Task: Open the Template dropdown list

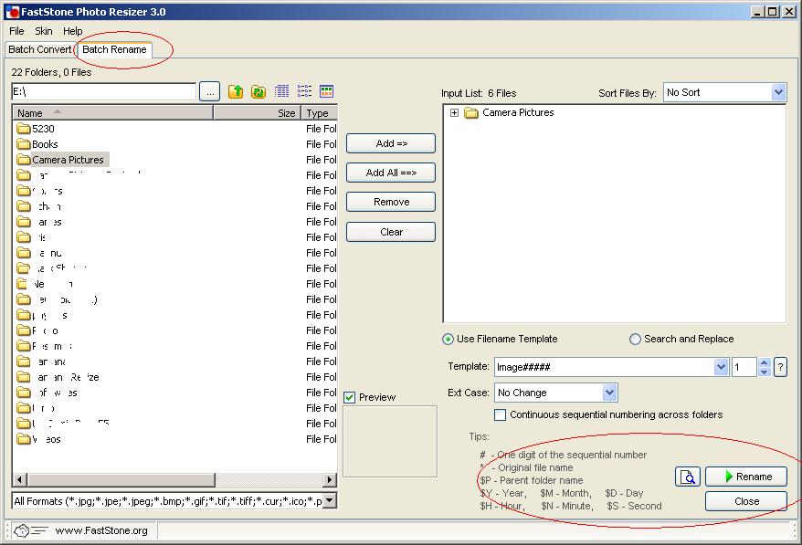Action: [x=721, y=367]
